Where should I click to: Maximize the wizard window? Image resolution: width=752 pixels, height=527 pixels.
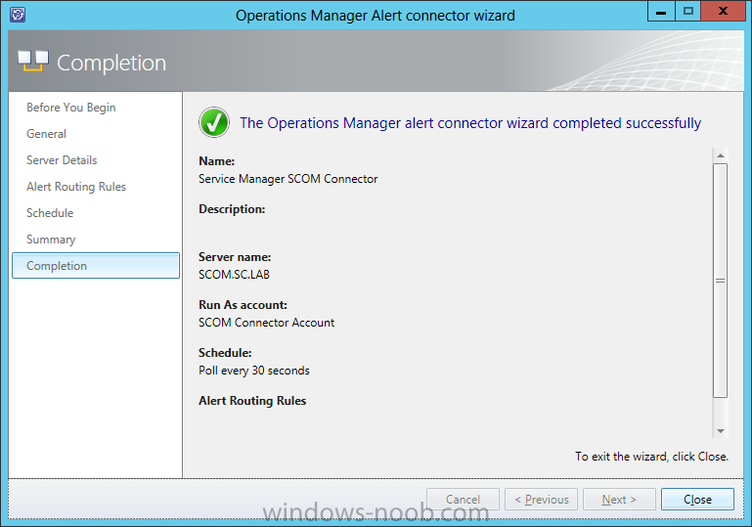pos(688,11)
